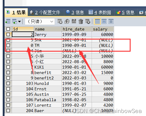Click the blue info icon on 3 信息 tab
Viewport: 146px width, 116px height.
[68, 12]
